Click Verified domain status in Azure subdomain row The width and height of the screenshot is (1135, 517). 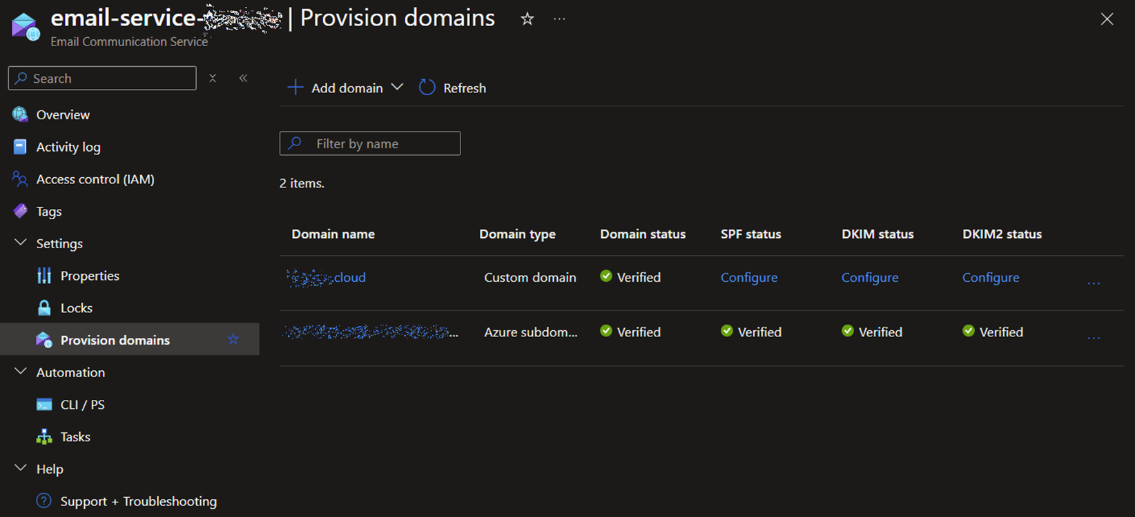pos(630,332)
